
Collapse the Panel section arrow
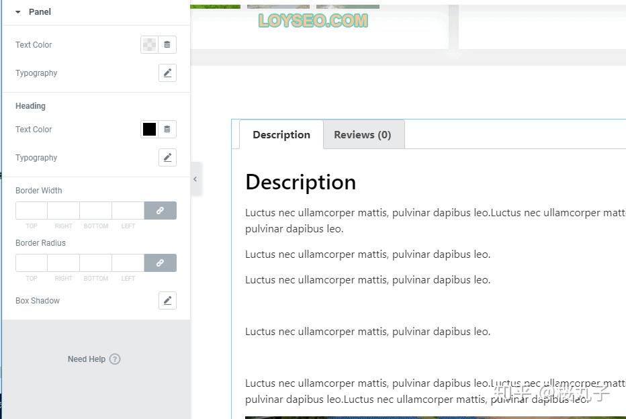click(x=17, y=12)
